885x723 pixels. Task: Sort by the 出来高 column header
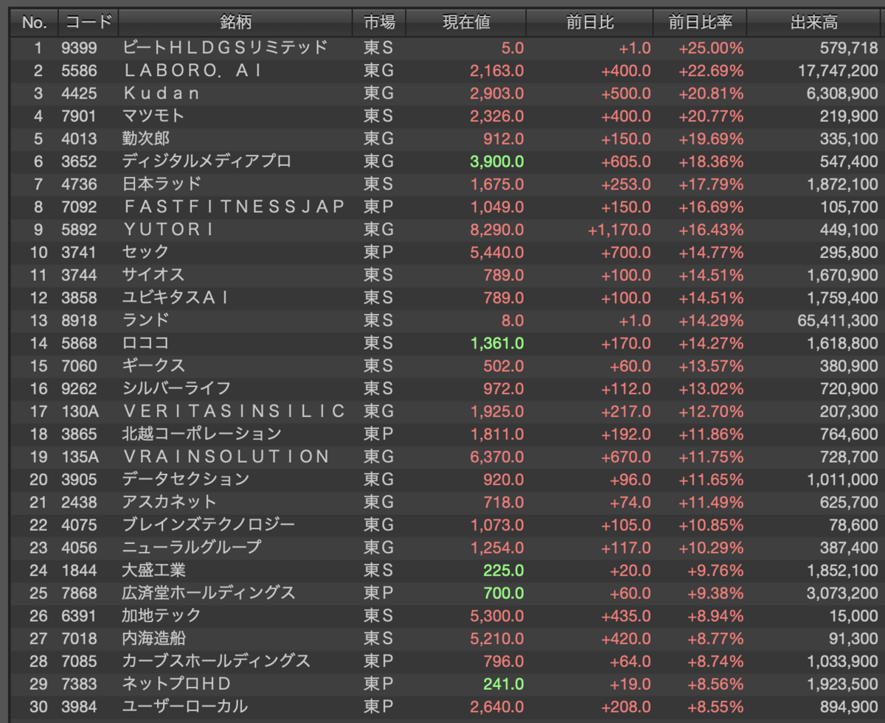click(x=813, y=23)
